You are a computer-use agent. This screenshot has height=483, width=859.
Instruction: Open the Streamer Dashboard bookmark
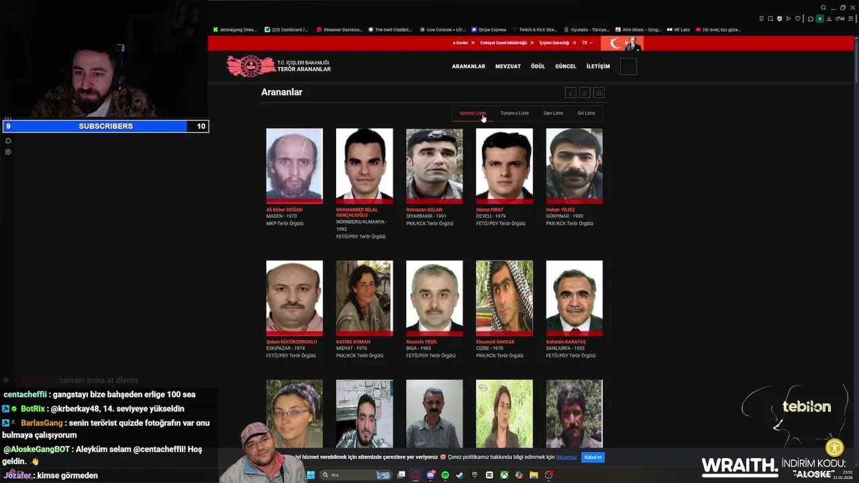click(x=340, y=30)
